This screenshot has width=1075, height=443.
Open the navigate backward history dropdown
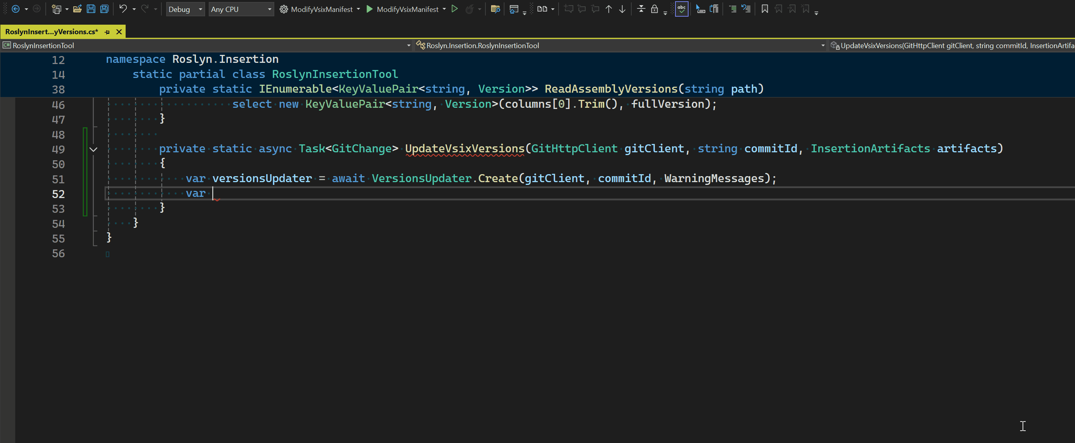[x=26, y=9]
